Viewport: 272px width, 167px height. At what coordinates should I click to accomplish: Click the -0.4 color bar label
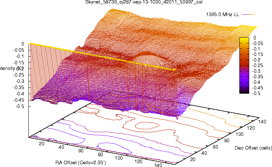point(256,82)
